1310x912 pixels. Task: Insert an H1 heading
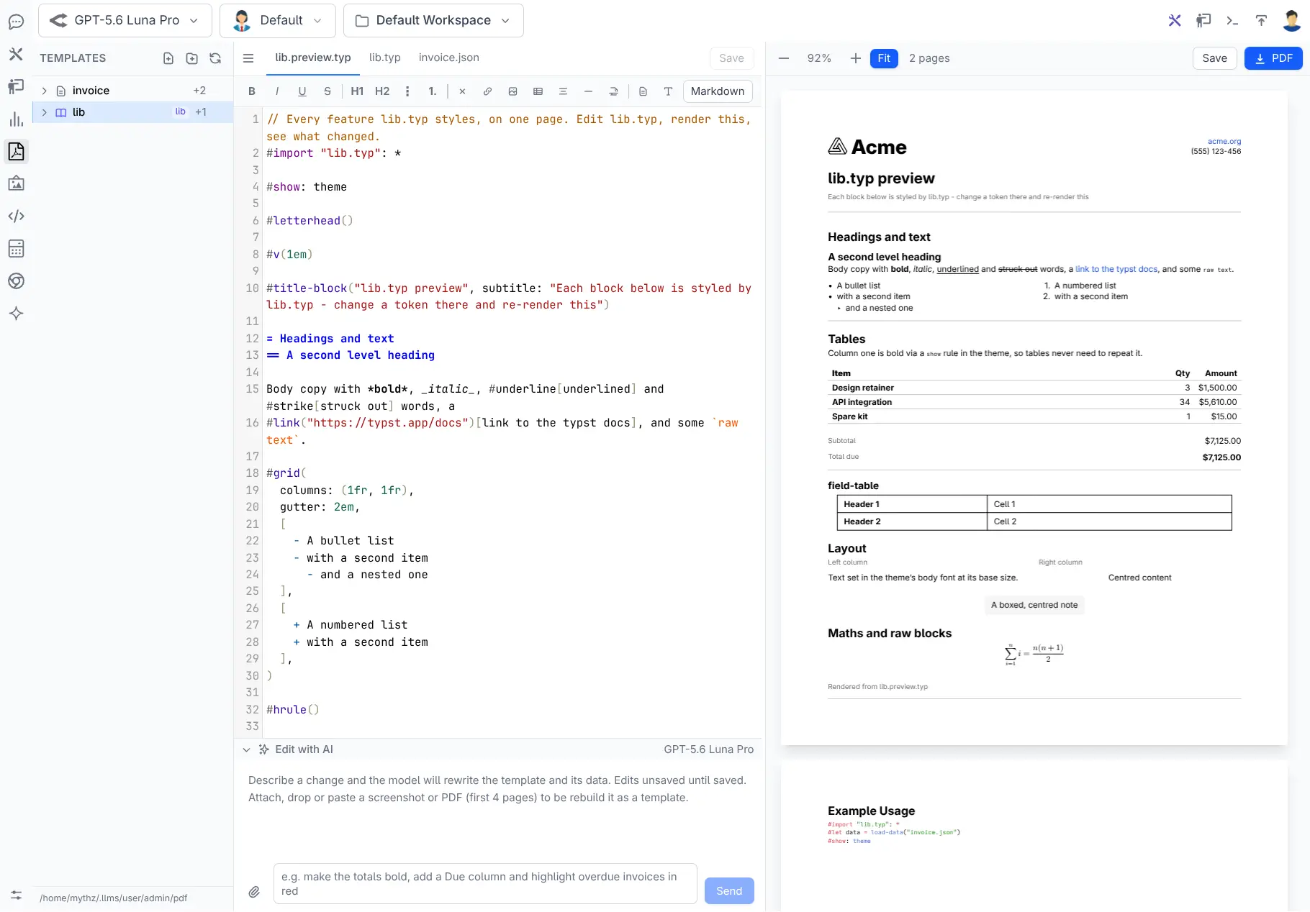(357, 91)
